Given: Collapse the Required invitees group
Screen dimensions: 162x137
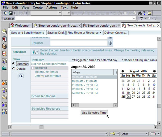Looking at the screenshot, I should click(x=33, y=68).
